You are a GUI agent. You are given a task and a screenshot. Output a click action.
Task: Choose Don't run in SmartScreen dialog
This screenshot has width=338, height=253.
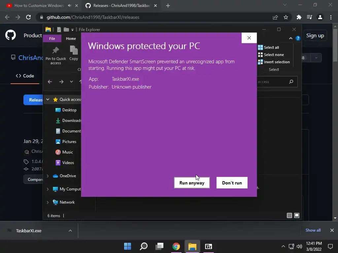tap(232, 183)
